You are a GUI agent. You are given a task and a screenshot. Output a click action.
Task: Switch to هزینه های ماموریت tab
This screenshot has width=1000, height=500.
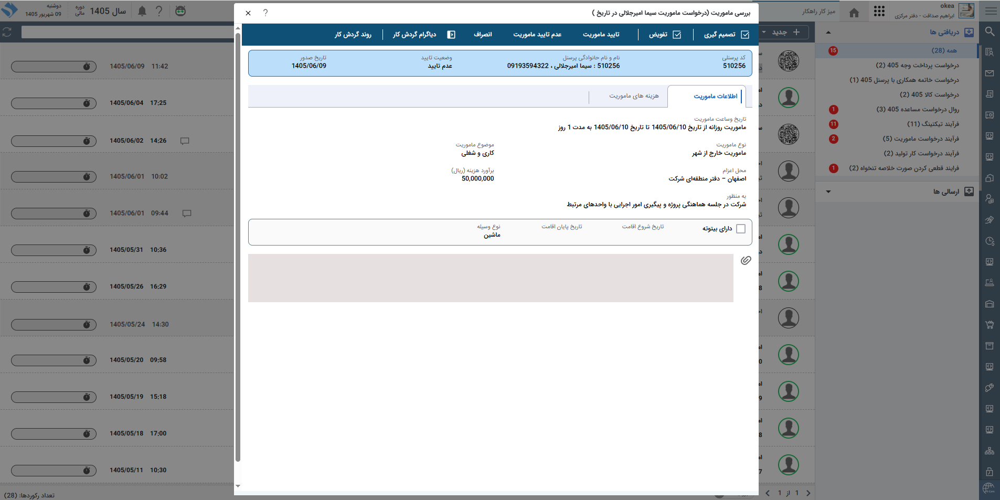[x=634, y=96]
